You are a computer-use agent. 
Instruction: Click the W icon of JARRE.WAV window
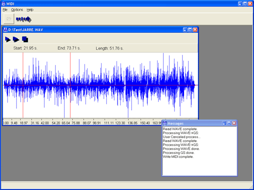(x=5, y=30)
